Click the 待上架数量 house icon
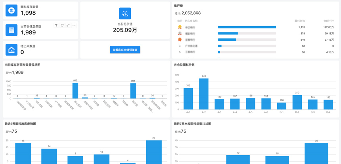 click(x=11, y=50)
